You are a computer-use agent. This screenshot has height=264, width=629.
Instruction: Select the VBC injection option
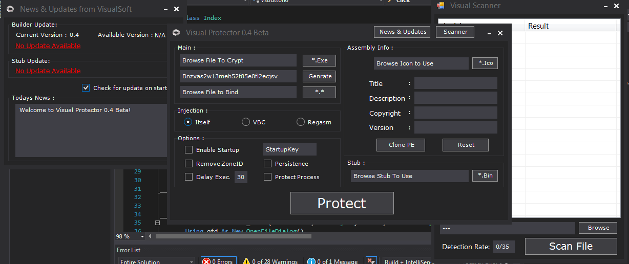click(246, 122)
